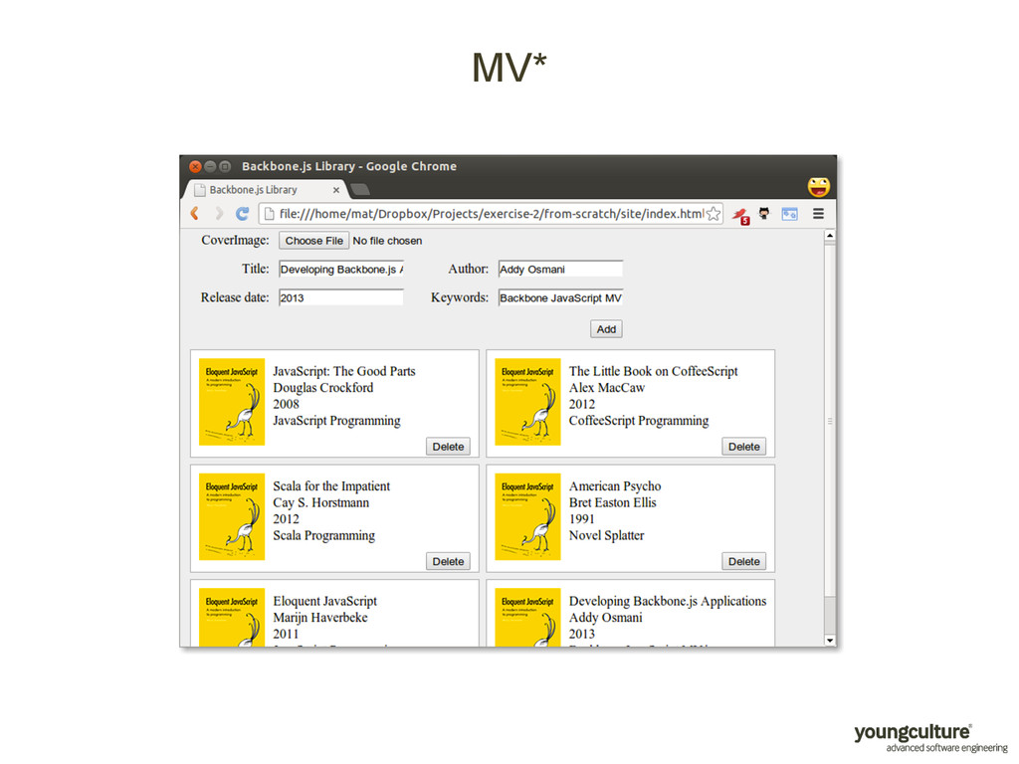Click the text 'Alex MacCaw'
The image size is (1019, 764).
tap(607, 388)
